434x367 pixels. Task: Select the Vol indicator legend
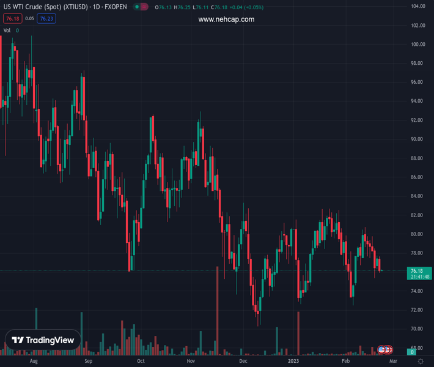[7, 30]
